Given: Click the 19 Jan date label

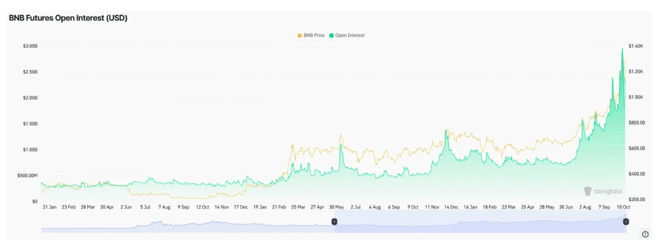Looking at the screenshot, I should tap(259, 207).
